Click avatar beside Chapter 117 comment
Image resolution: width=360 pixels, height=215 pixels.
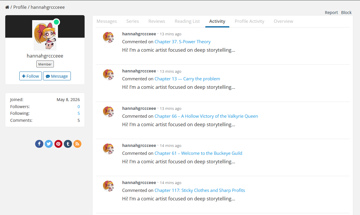click(108, 186)
